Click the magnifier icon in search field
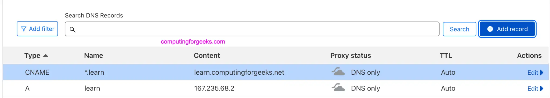550x98 pixels. 73,29
